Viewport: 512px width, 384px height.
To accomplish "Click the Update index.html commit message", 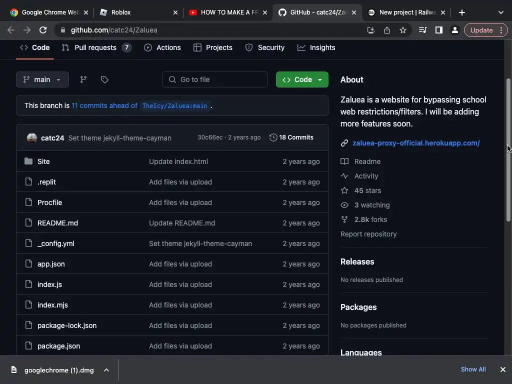I will pos(178,161).
